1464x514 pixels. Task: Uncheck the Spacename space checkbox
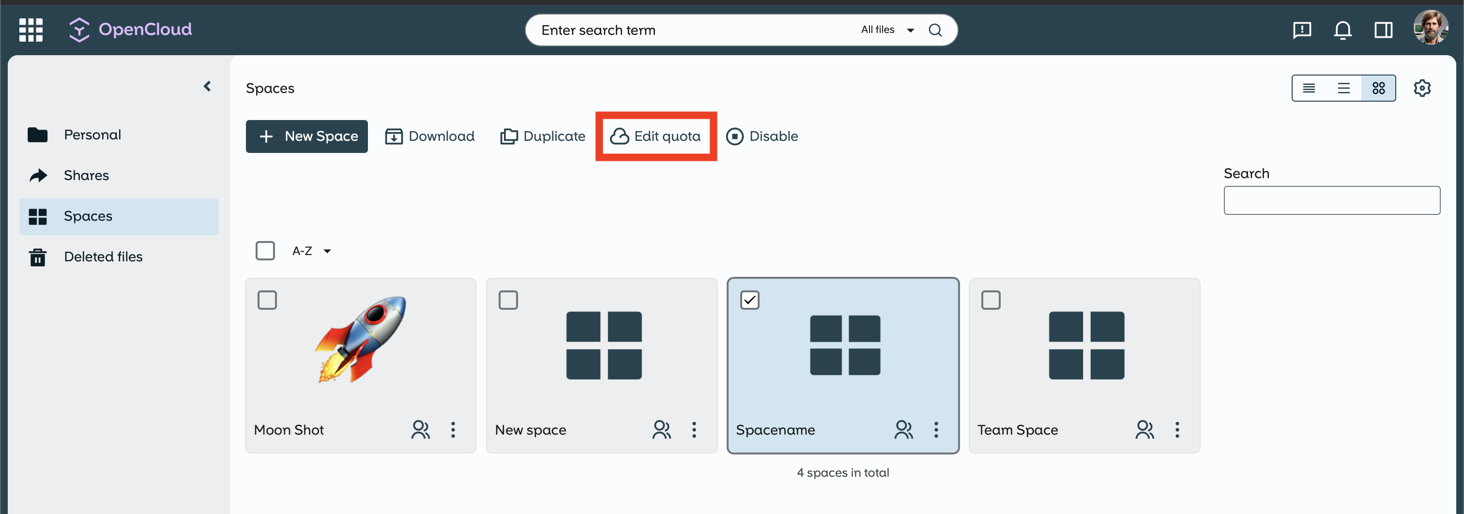click(x=749, y=300)
